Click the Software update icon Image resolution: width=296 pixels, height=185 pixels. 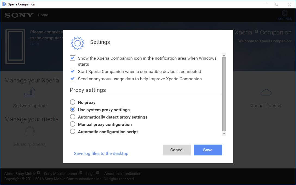coord(30,92)
